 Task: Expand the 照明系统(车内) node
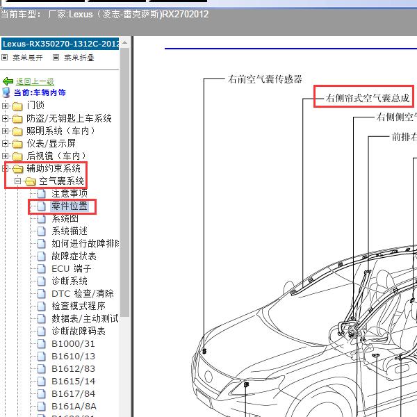[x=5, y=131]
